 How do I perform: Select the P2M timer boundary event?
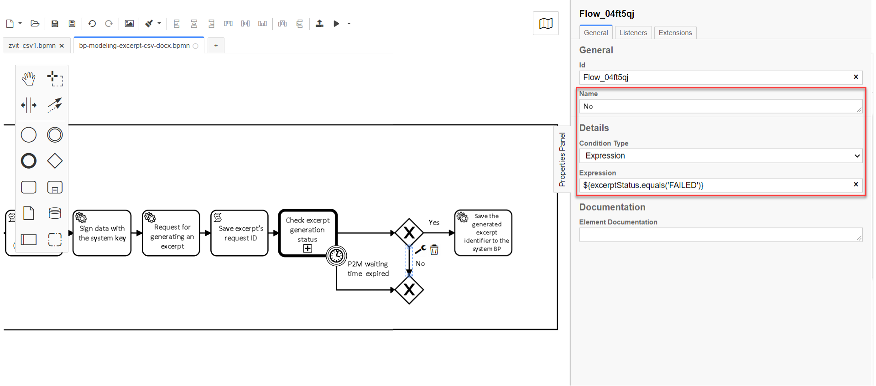click(336, 256)
